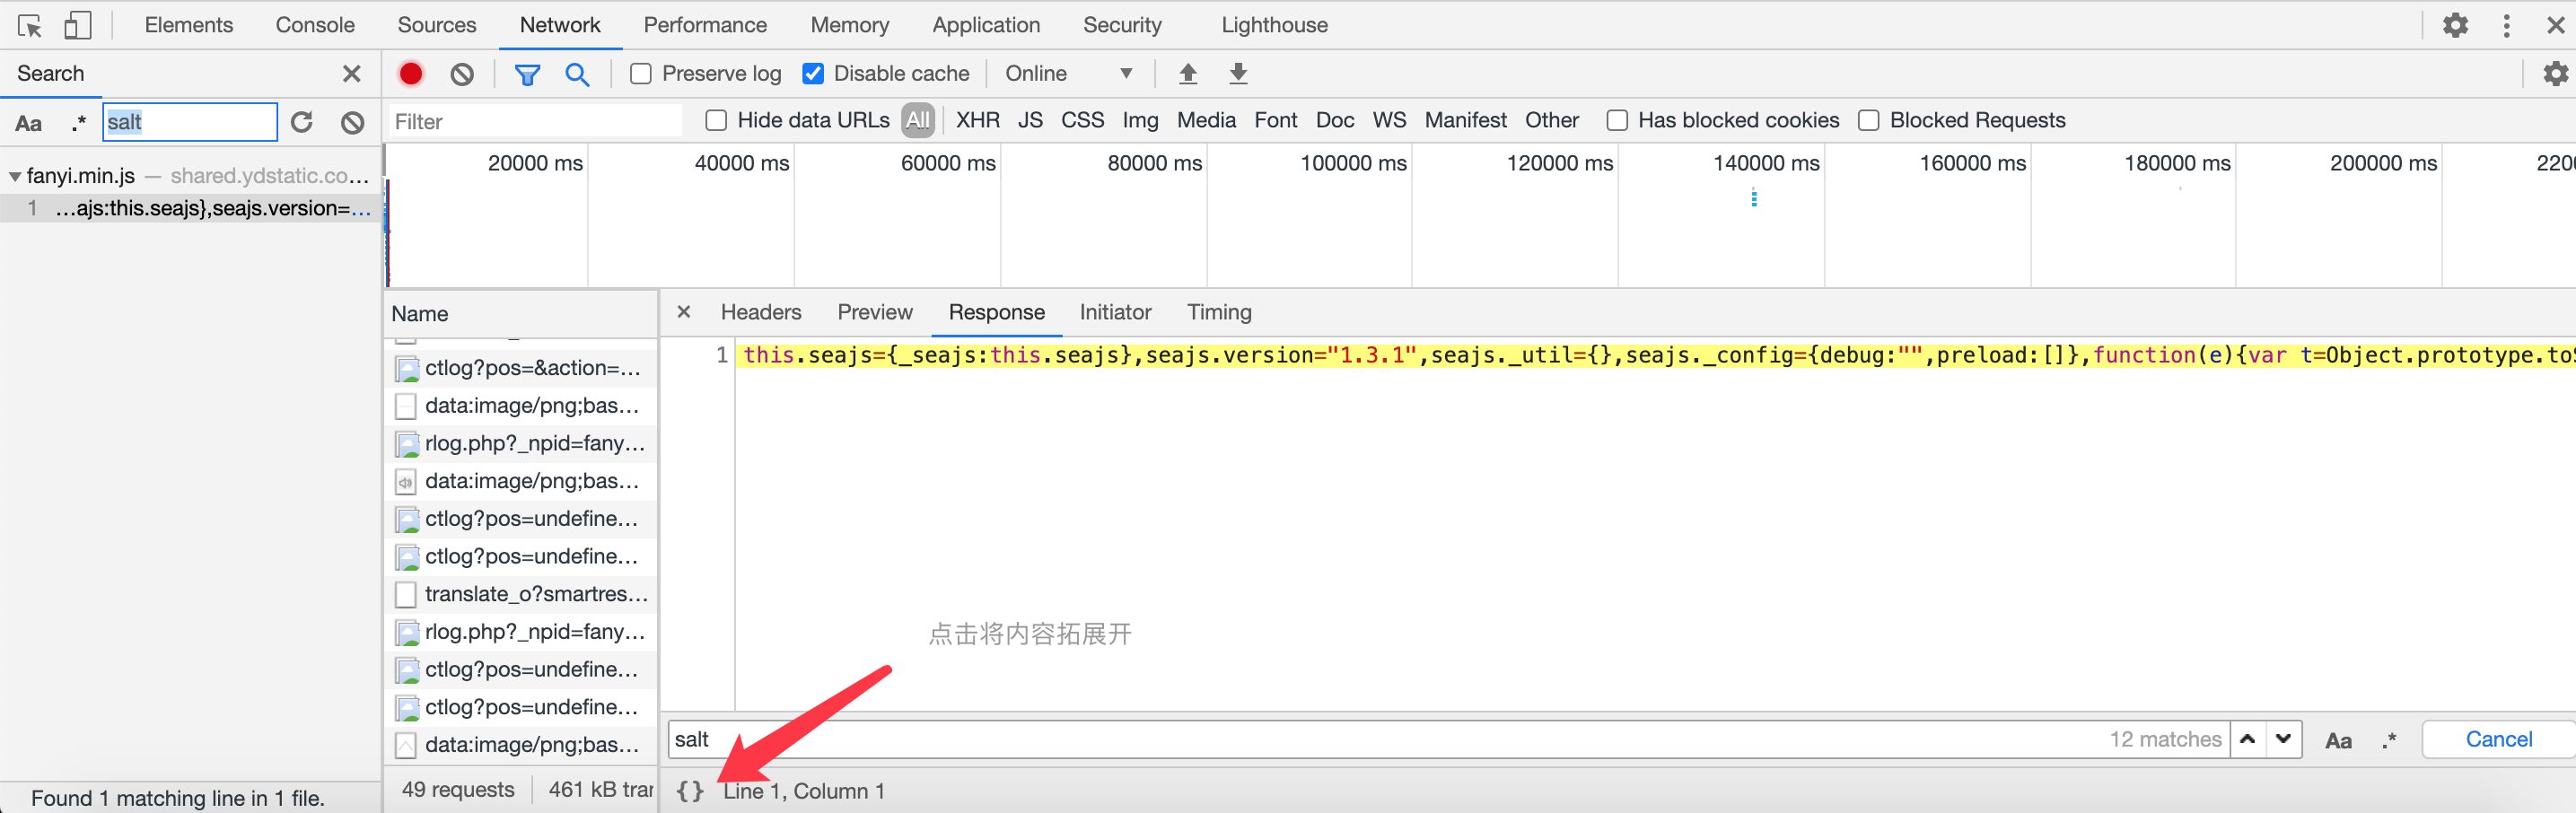The height and width of the screenshot is (813, 2576).
Task: Close the Search panel with its X
Action: (x=351, y=73)
